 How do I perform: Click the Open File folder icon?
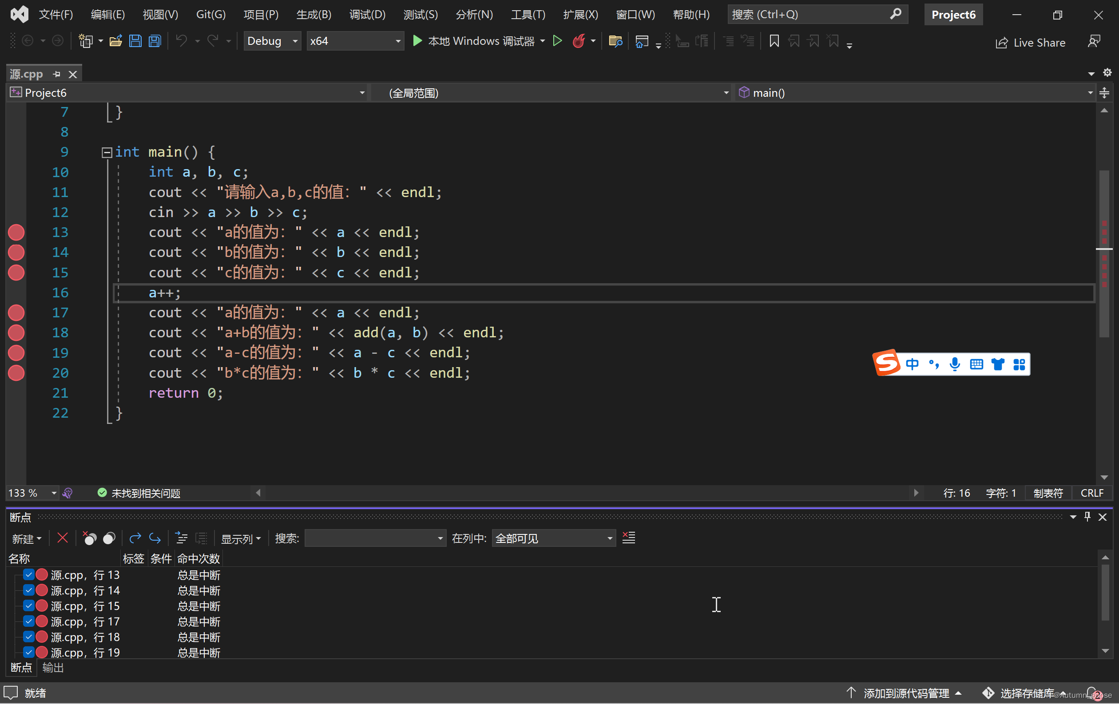click(x=115, y=41)
